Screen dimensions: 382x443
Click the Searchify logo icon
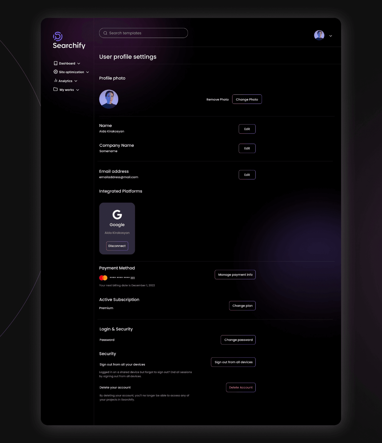(58, 36)
